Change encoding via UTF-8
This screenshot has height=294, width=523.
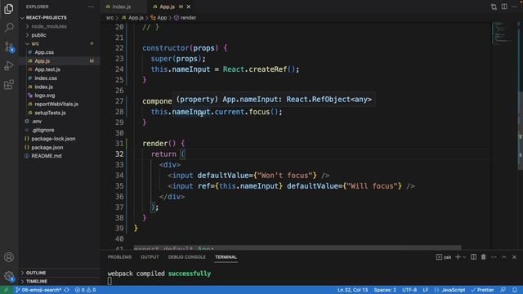click(409, 290)
